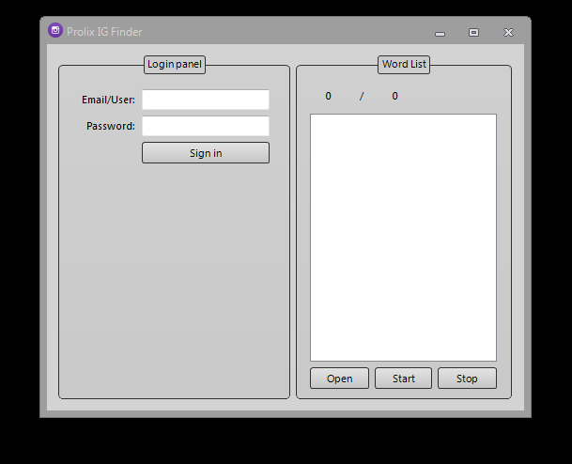
Task: Click the Start button
Action: 404,379
